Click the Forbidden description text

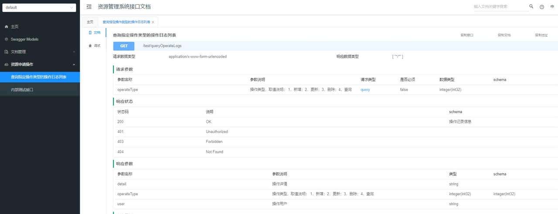coord(214,142)
